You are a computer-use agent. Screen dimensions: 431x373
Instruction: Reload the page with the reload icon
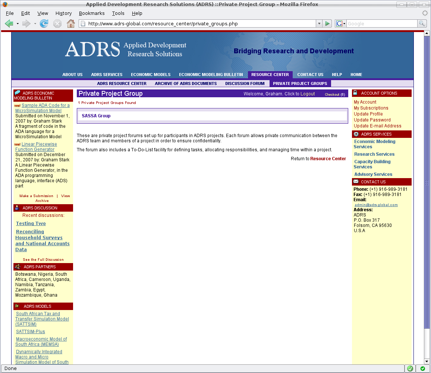point(44,23)
